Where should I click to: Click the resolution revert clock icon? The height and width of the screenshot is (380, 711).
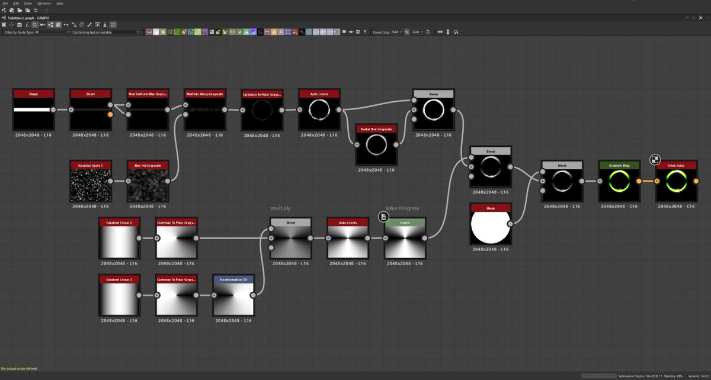pyautogui.click(x=428, y=31)
